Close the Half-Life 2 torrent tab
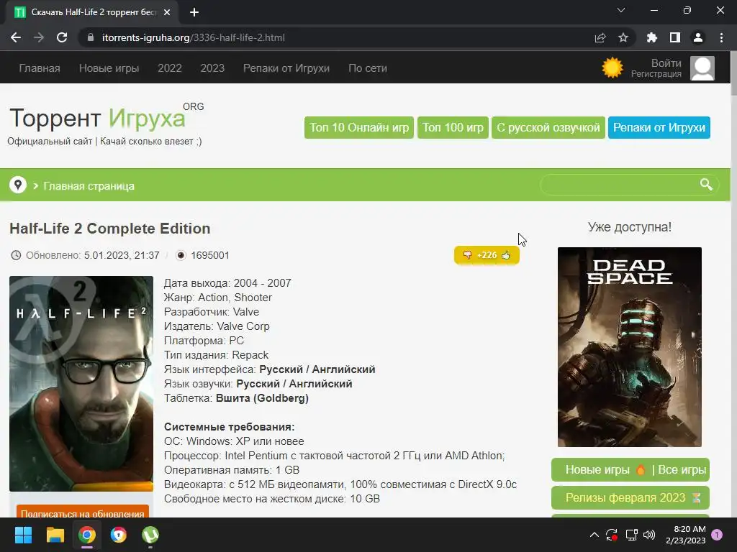Image resolution: width=737 pixels, height=552 pixels. (167, 12)
